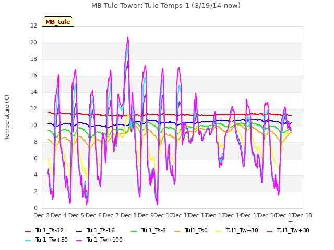Click the y-axis value 0
Viewport: 334px width, 250px height.
(35, 208)
